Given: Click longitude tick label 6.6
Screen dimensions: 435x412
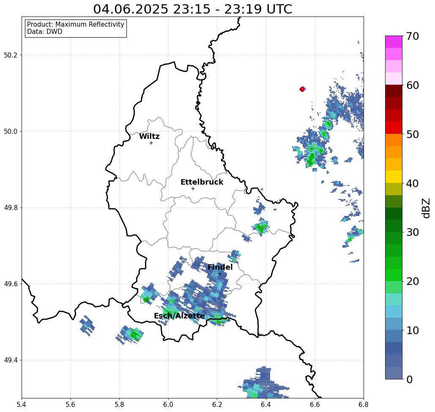Looking at the screenshot, I should point(315,404).
